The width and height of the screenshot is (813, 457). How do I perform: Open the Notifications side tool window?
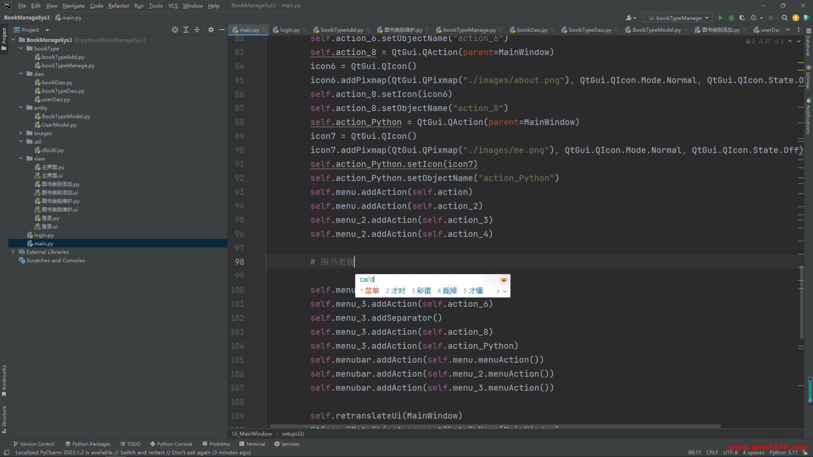point(808,116)
